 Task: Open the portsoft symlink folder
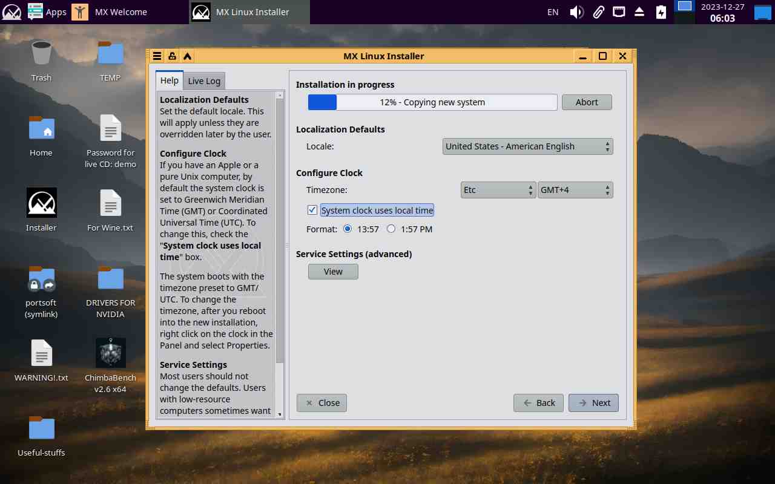[41, 292]
